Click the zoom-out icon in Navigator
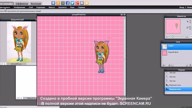Image resolution: width=192 pixels, height=108 pixels. click(167, 37)
